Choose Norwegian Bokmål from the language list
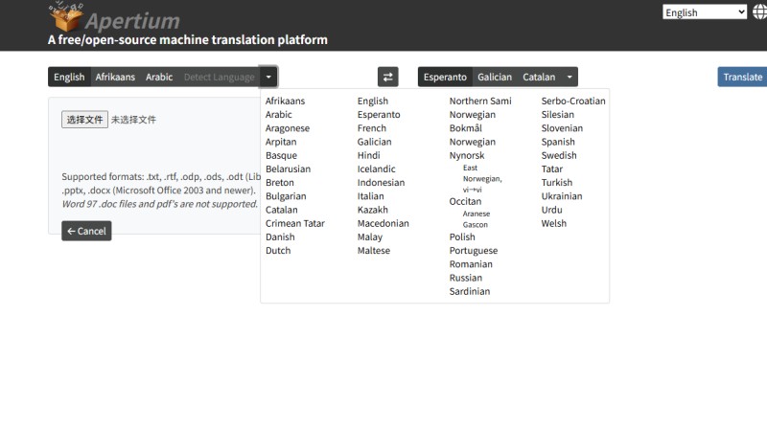767x428 pixels. point(472,122)
